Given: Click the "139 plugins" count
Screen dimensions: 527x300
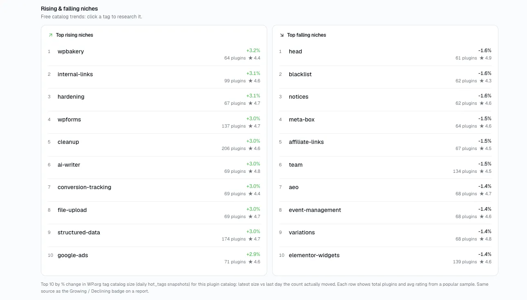Looking at the screenshot, I should (x=465, y=262).
